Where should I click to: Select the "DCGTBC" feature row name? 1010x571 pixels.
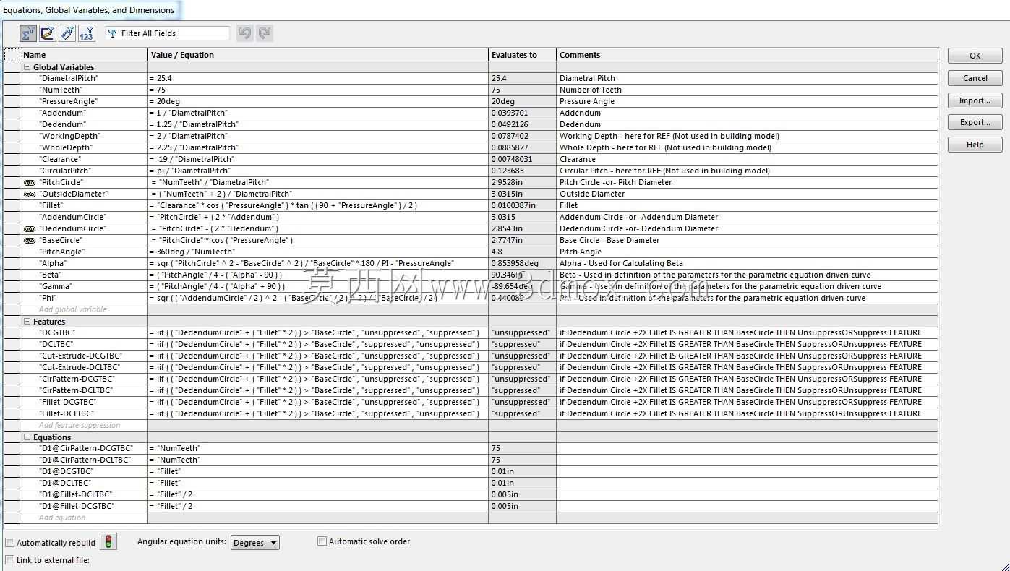tap(57, 332)
